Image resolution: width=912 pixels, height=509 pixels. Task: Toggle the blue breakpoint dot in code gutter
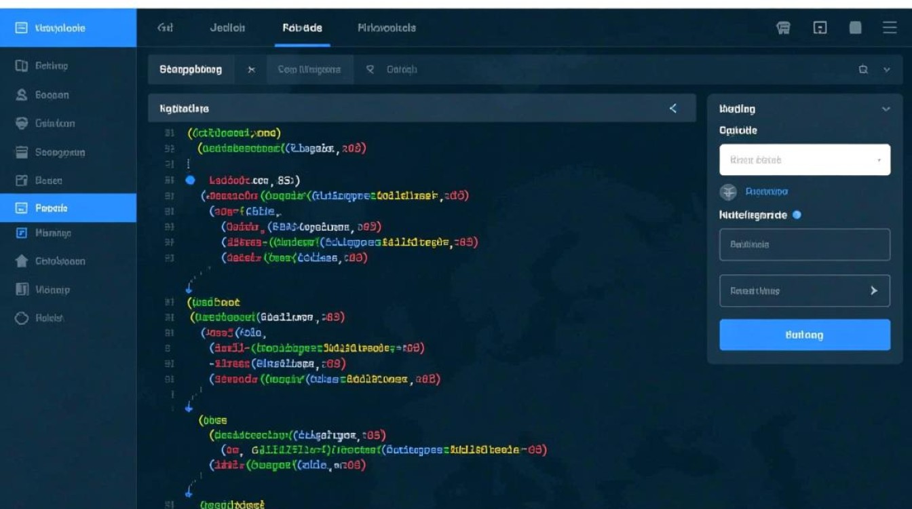tap(190, 181)
